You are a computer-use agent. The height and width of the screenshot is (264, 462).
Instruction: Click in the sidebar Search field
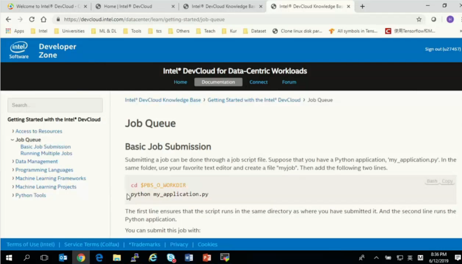(55, 105)
